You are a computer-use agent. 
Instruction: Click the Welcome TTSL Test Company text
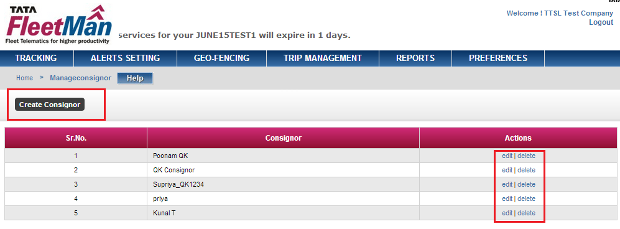(560, 14)
